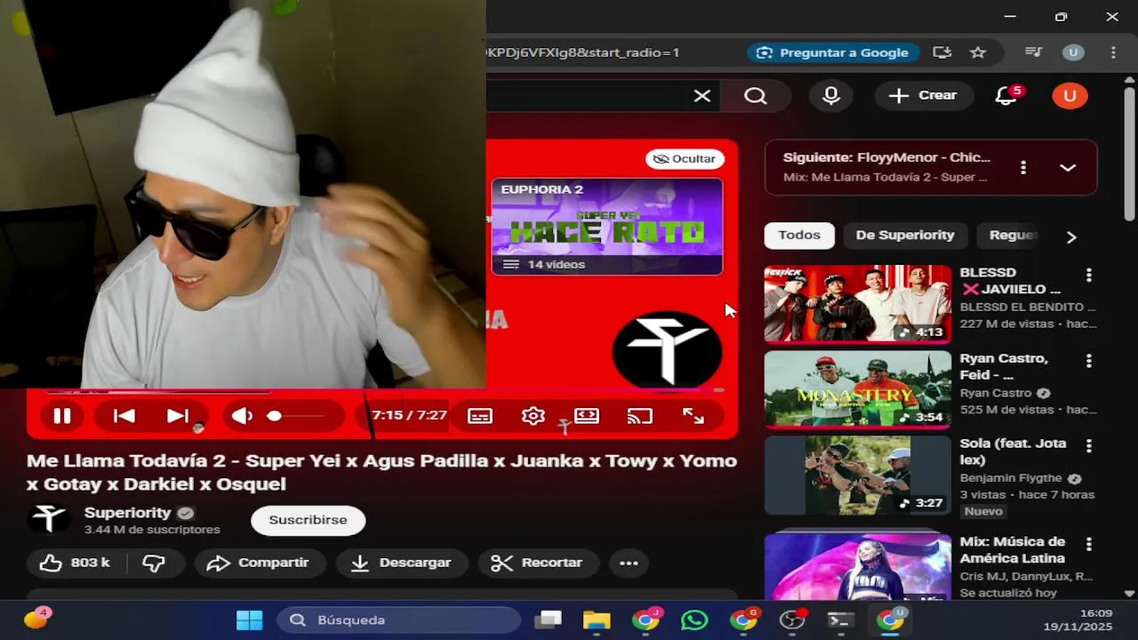Mute the video volume speaker icon
1138x640 pixels.
pyautogui.click(x=242, y=416)
